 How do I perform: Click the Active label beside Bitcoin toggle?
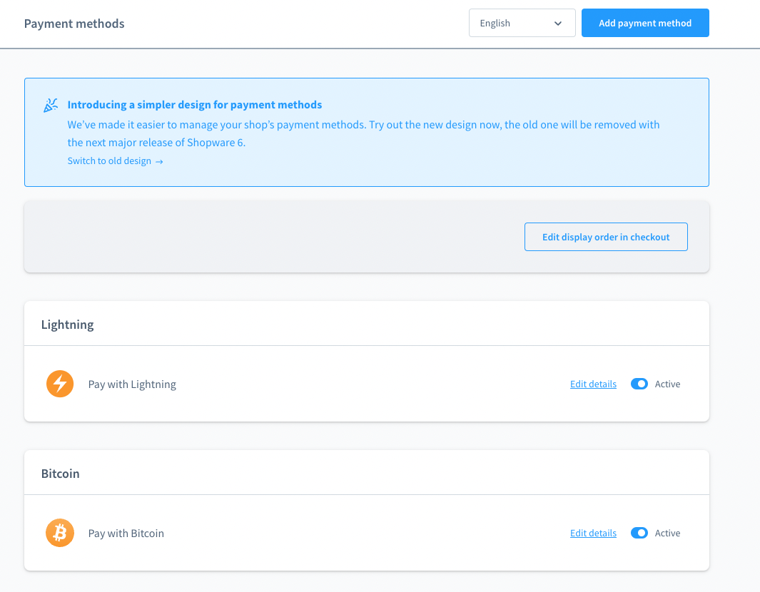[667, 534]
